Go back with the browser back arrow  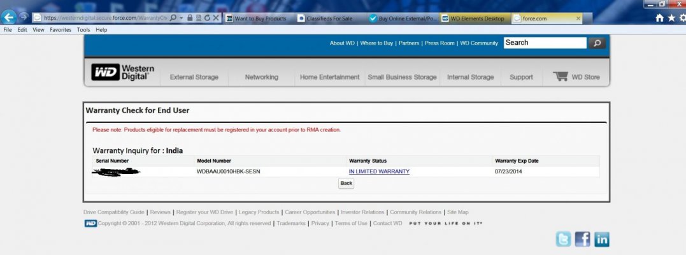[x=9, y=17]
